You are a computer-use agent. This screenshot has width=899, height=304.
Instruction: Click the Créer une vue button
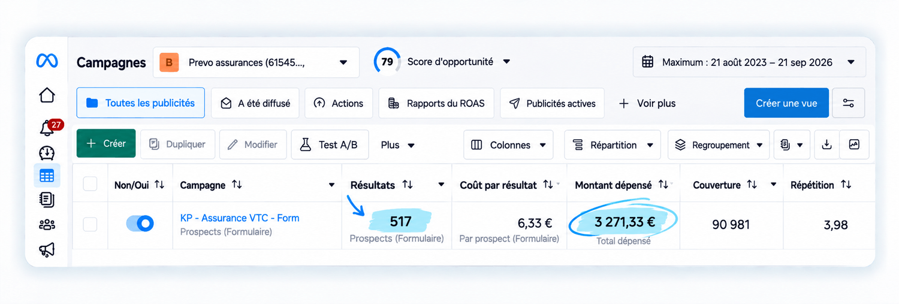coord(786,103)
